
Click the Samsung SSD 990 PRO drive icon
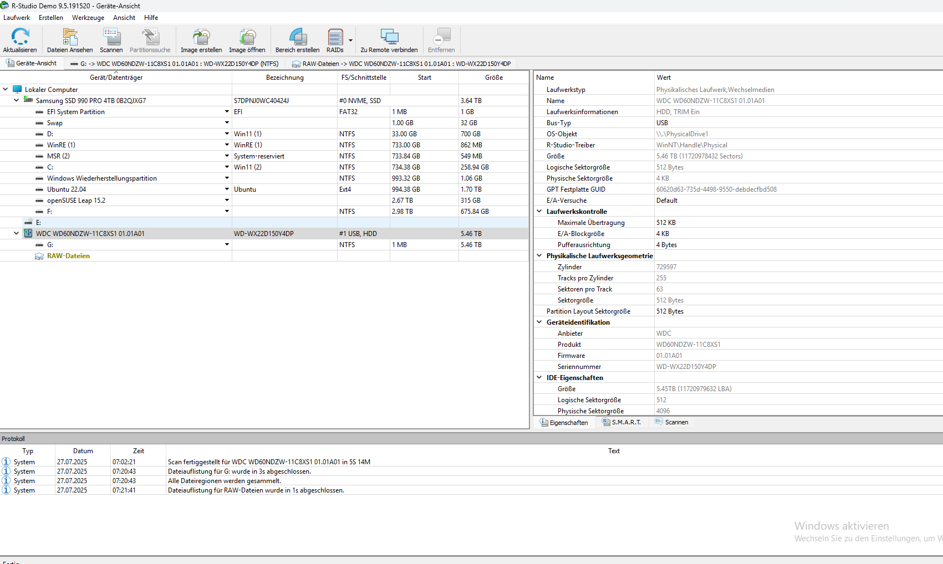click(28, 100)
